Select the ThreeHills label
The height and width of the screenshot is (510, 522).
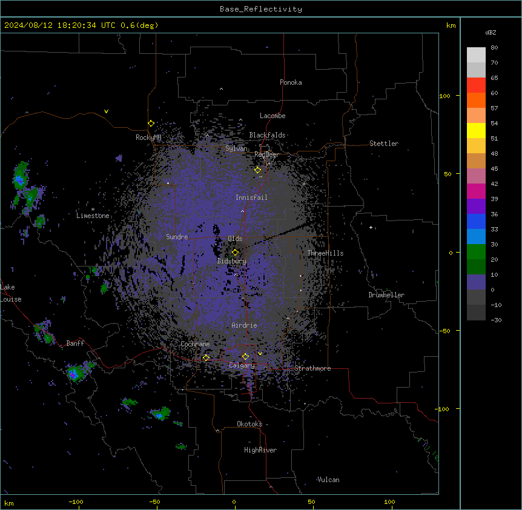click(325, 253)
